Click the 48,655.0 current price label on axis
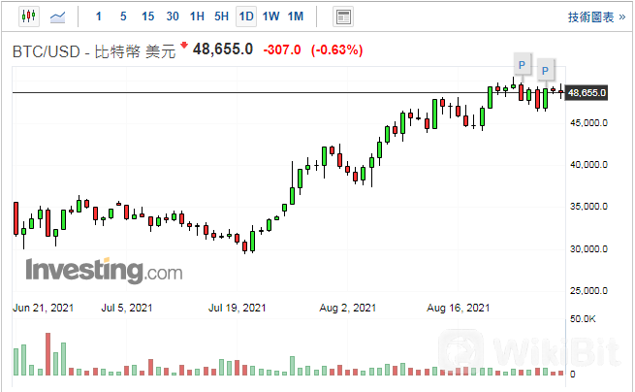Viewport: 635px width, 392px height. pos(587,93)
